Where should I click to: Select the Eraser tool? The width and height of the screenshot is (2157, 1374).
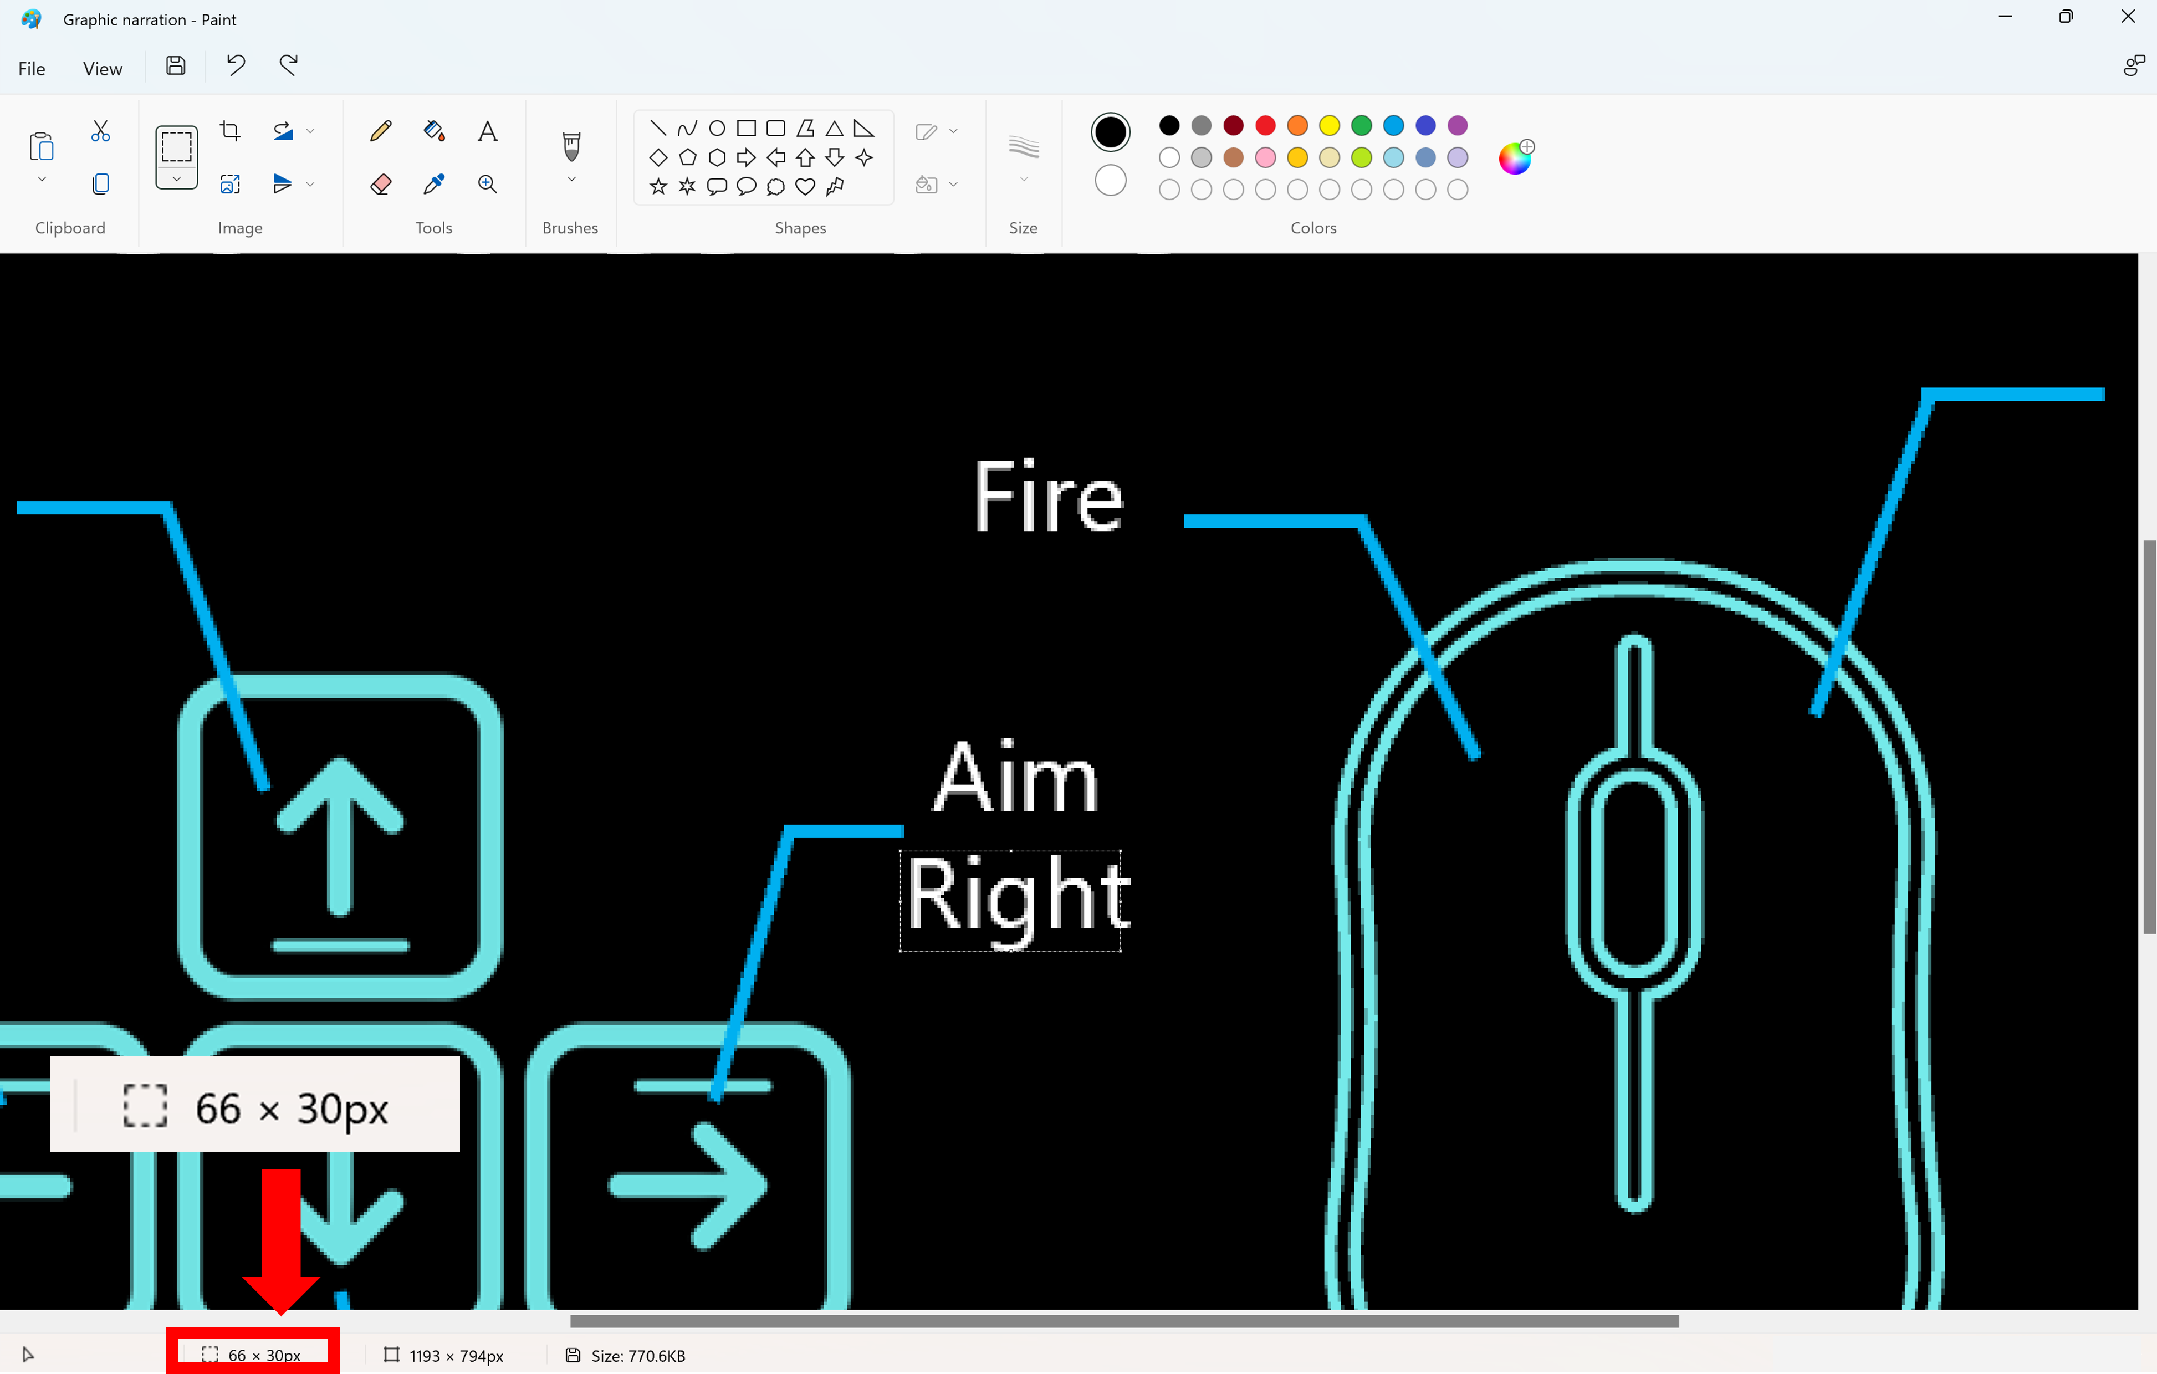point(381,183)
